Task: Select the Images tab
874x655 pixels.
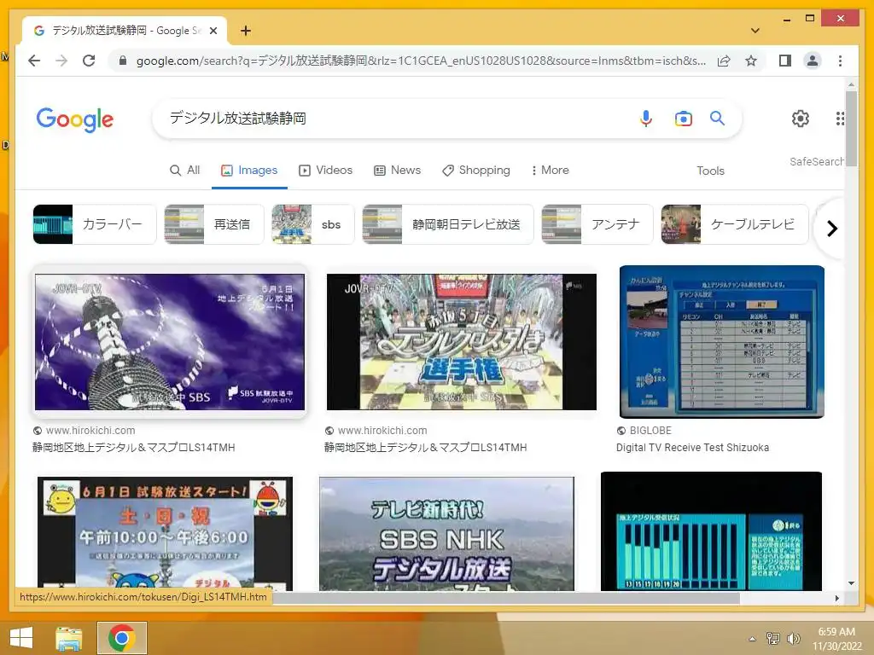Action: [249, 171]
